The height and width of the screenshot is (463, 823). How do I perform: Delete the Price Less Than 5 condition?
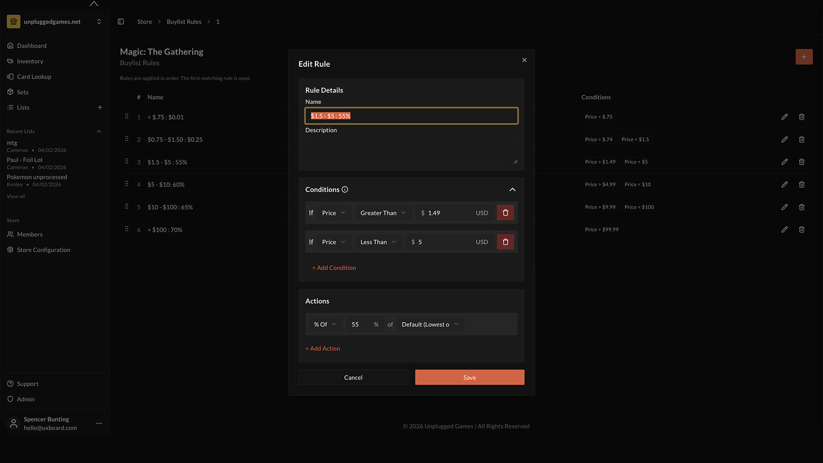coord(505,242)
